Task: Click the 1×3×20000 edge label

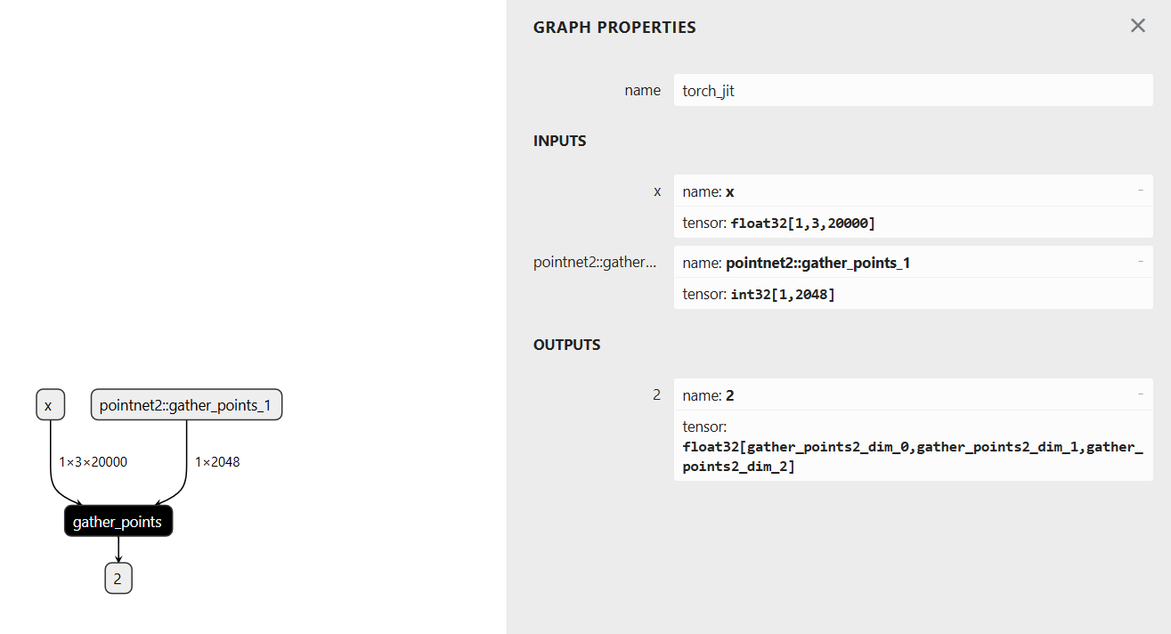Action: [x=94, y=462]
